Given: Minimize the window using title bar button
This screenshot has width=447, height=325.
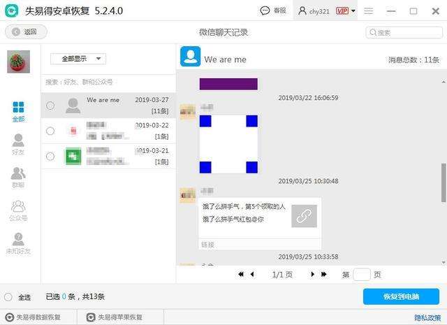Looking at the screenshot, I should [x=391, y=11].
